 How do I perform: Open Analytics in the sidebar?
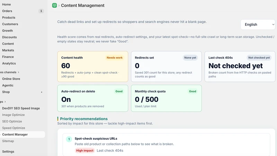click(9, 63)
